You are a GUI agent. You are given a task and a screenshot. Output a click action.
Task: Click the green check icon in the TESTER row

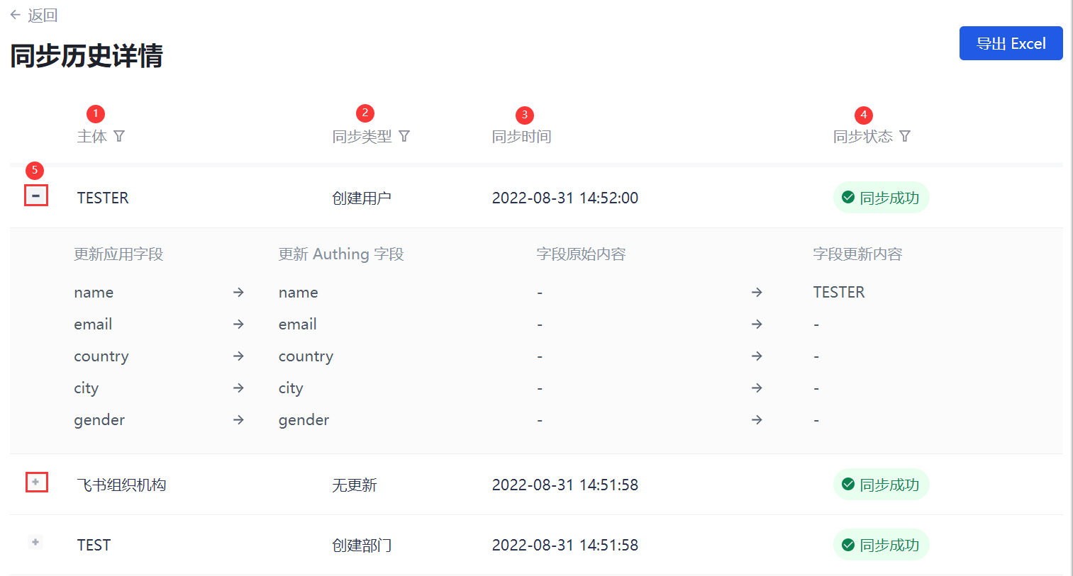[x=847, y=198]
